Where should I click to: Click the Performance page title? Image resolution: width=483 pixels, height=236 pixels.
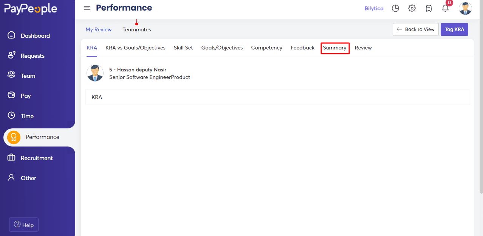(x=124, y=8)
